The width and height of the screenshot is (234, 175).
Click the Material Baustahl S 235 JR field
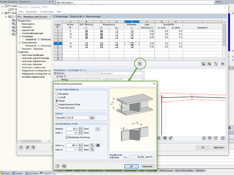72,118
